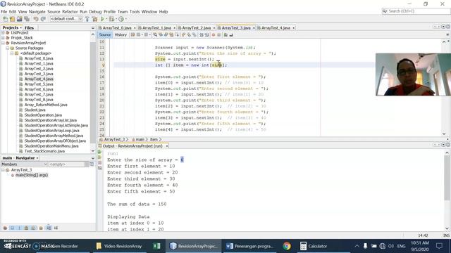The height and width of the screenshot is (253, 451).
Task: Click the Comment editor toolbar icon
Action: tap(225, 34)
